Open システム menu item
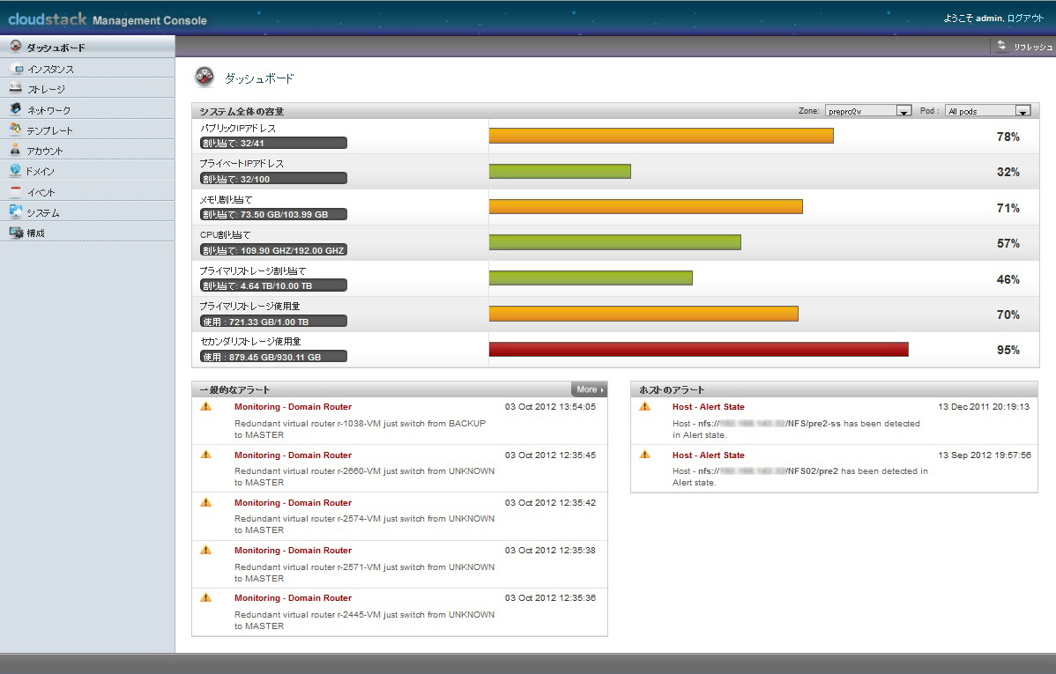Screen dimensions: 1056x674 (87, 212)
